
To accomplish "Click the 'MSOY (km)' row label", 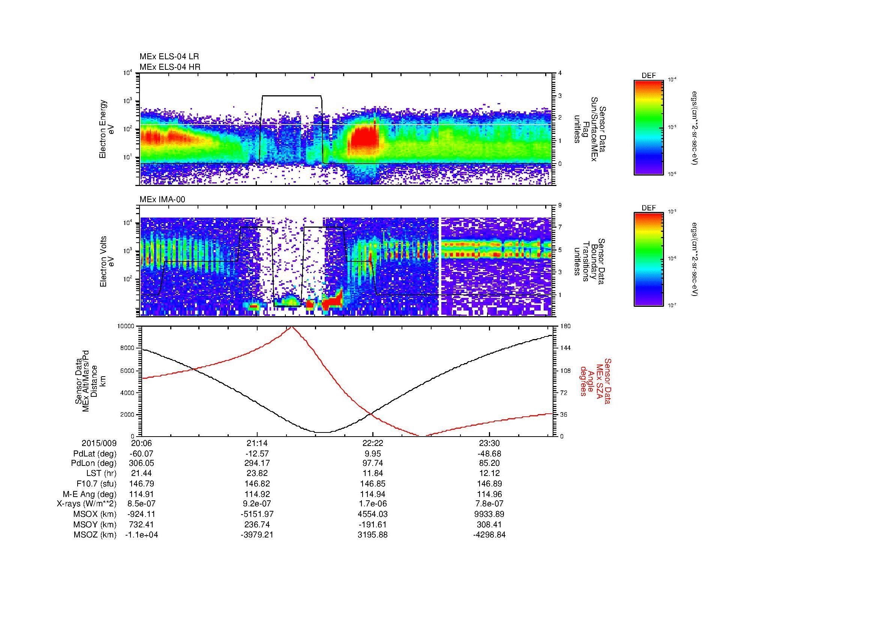I will [x=95, y=525].
